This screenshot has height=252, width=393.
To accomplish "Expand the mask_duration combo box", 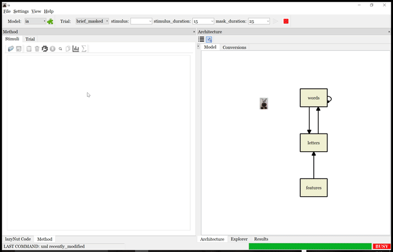I will point(259,21).
